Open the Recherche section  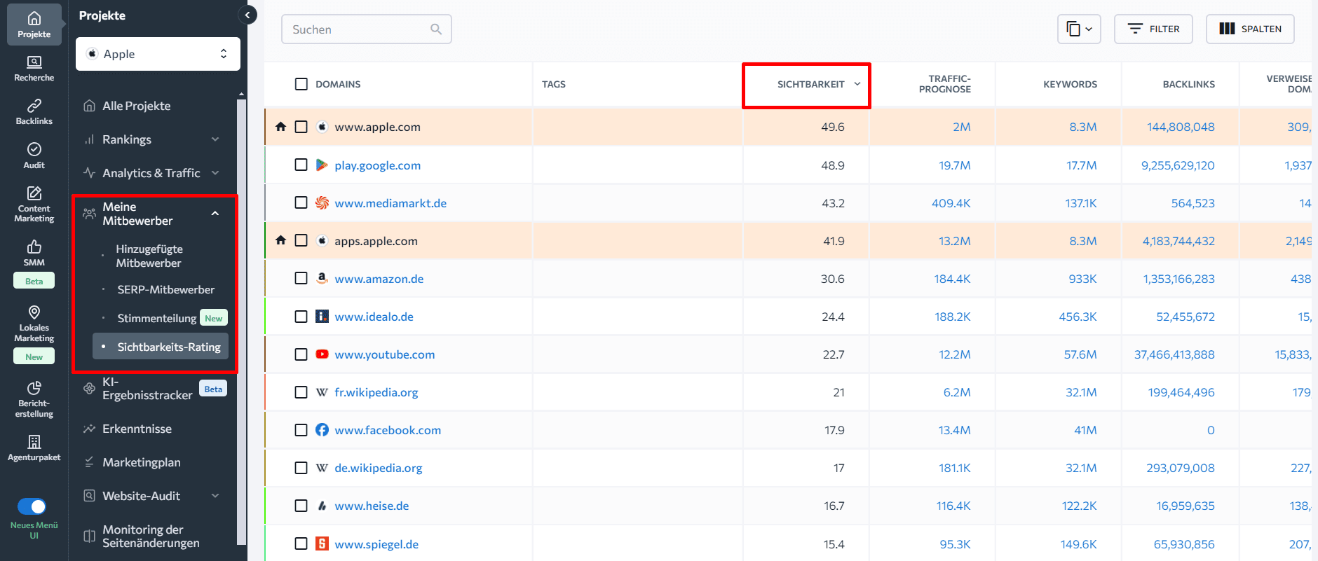(x=34, y=69)
